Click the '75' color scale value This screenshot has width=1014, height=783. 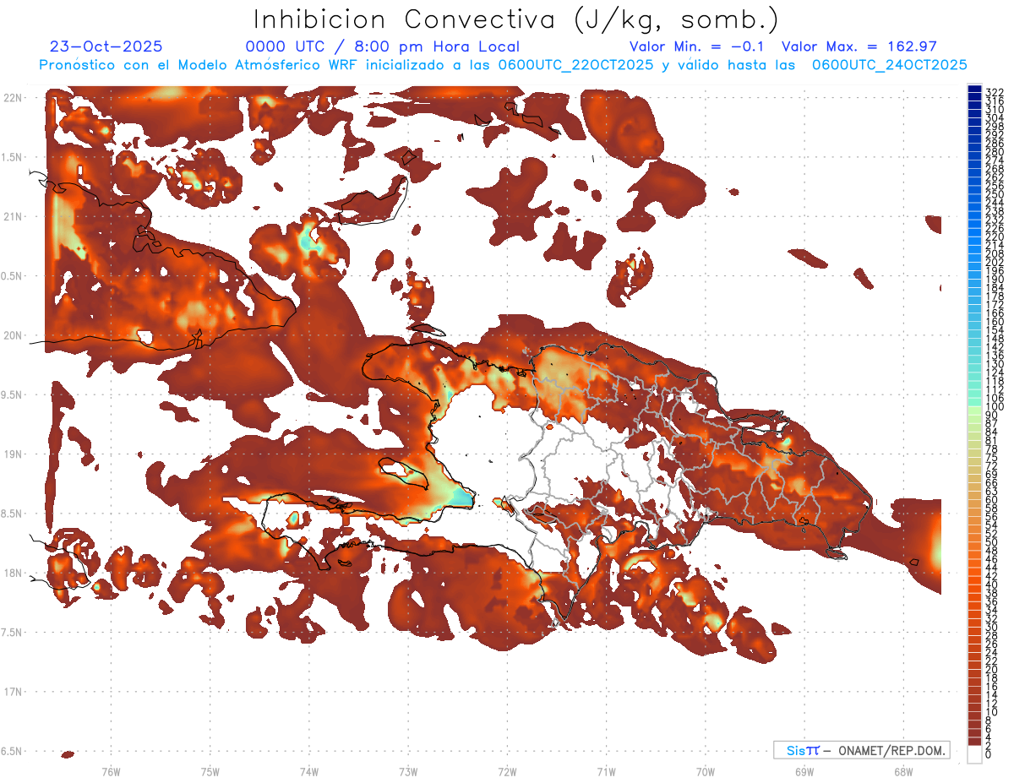point(992,458)
